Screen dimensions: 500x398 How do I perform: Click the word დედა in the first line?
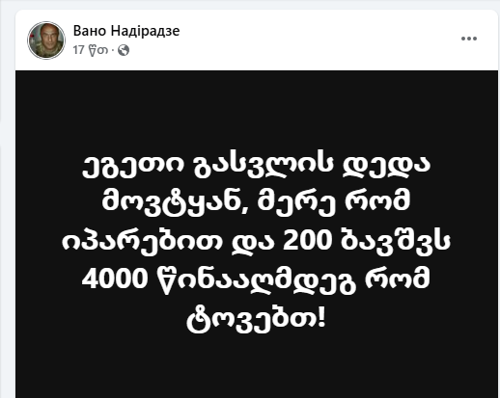pyautogui.click(x=386, y=167)
